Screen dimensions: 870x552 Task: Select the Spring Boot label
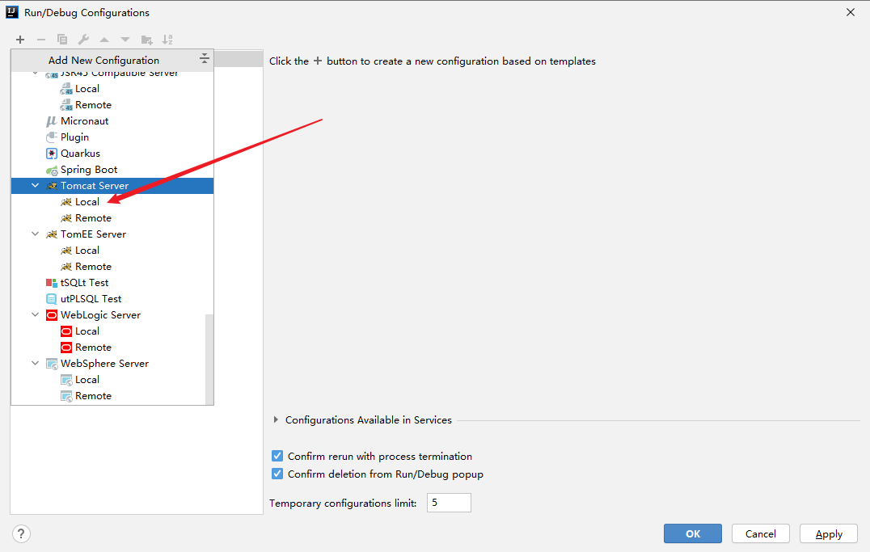89,170
